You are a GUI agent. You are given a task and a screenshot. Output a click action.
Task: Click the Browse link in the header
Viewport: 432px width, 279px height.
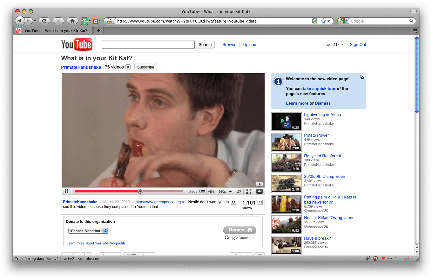(x=229, y=45)
